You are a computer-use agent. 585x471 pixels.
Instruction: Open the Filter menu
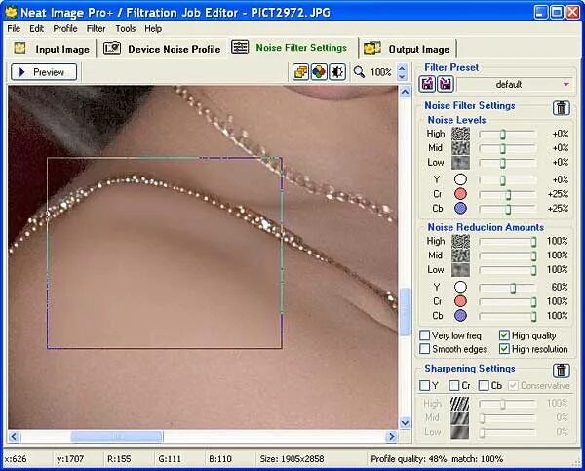pyautogui.click(x=96, y=28)
